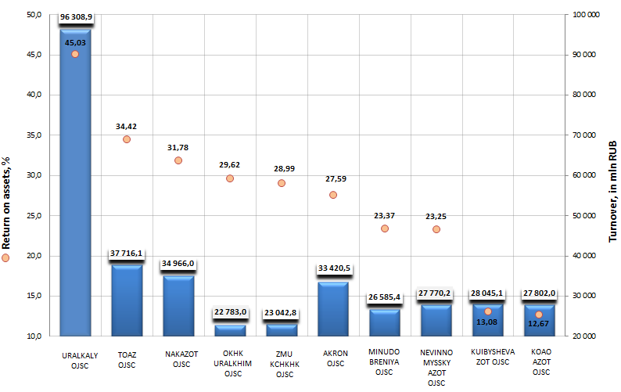Select the TOAZ OJSC turnover bar
621x392 pixels.
[127, 300]
